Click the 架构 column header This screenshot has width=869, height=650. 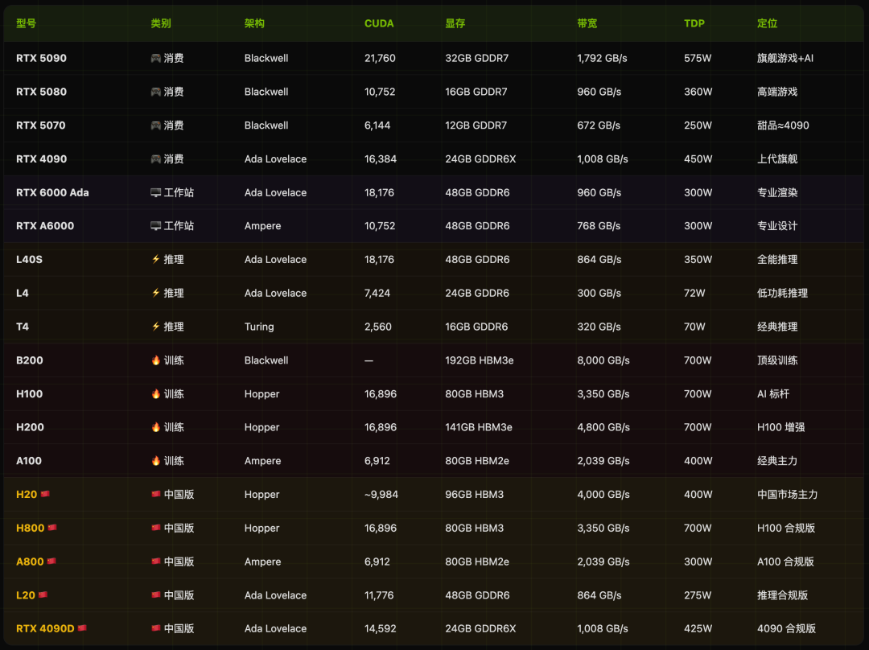point(254,23)
